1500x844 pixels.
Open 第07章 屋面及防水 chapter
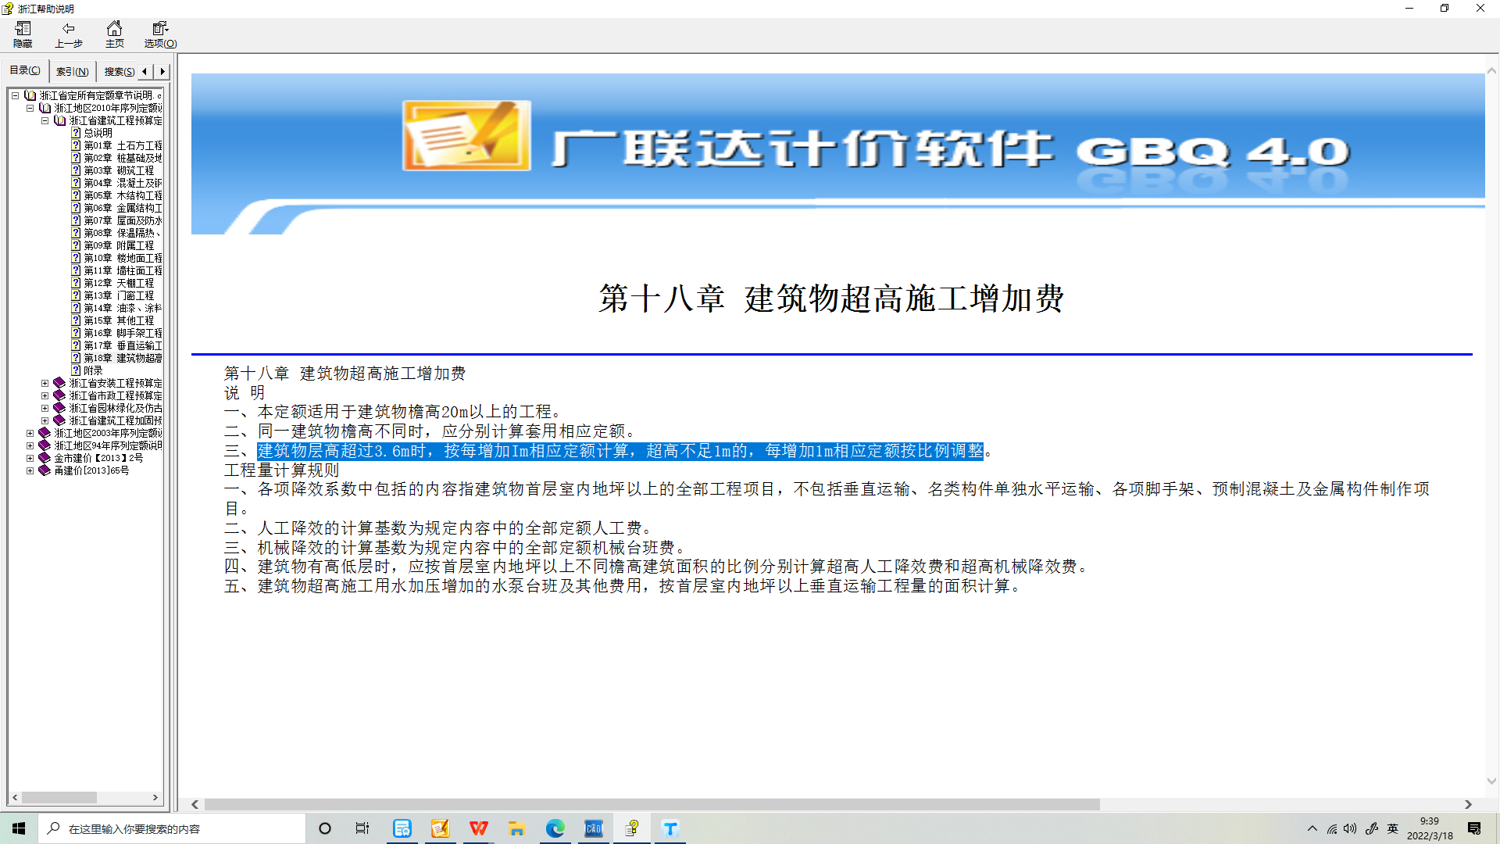(x=123, y=220)
